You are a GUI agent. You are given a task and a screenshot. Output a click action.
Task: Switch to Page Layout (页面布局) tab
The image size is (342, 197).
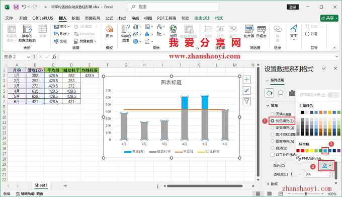(x=93, y=18)
